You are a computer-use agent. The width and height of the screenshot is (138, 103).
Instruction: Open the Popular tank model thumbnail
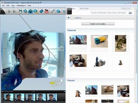tap(107, 90)
